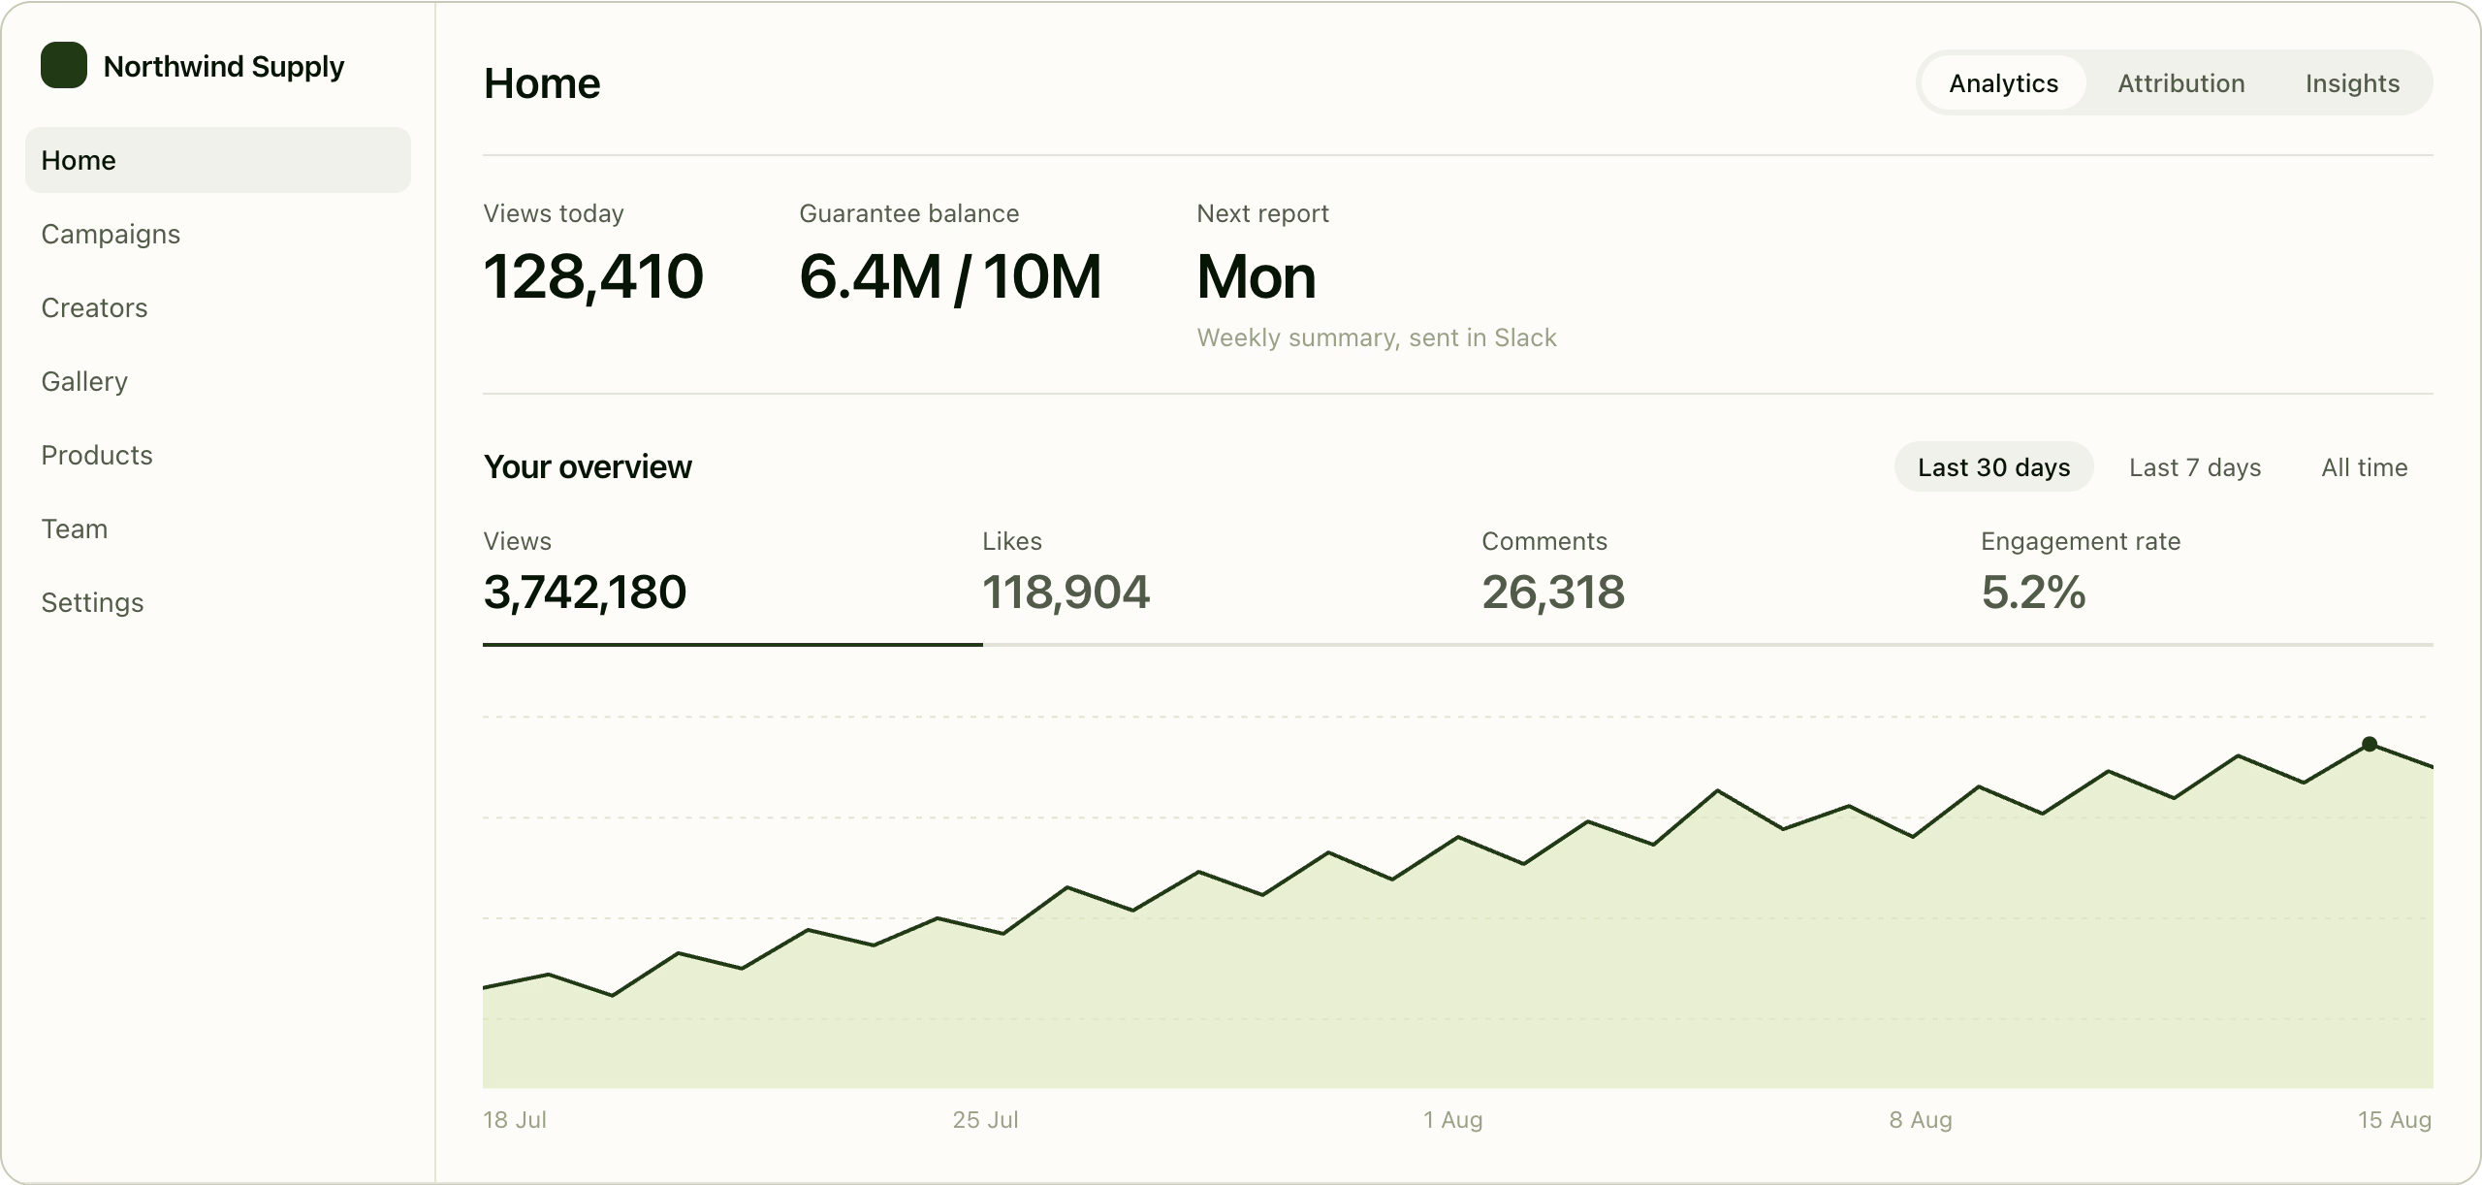This screenshot has width=2482, height=1185.
Task: Show the Likes metric chart
Action: (x=1231, y=582)
